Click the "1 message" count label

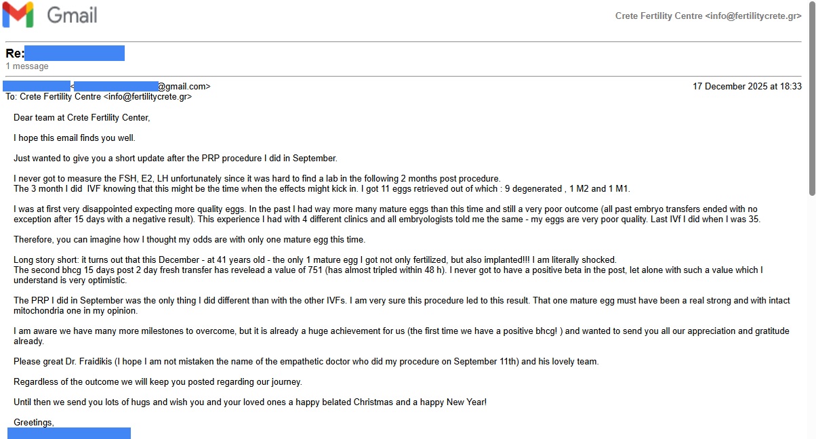(27, 66)
